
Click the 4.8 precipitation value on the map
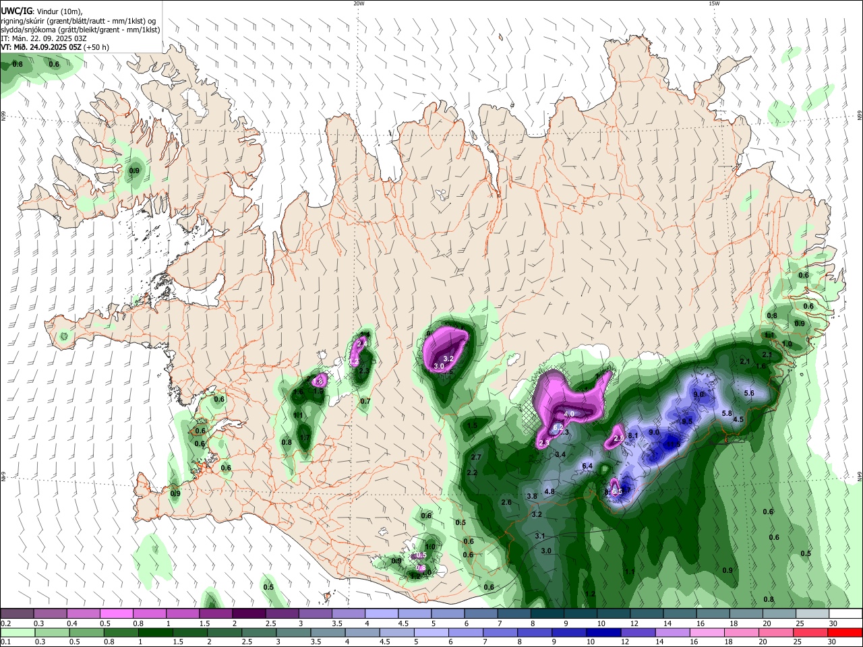549,491
